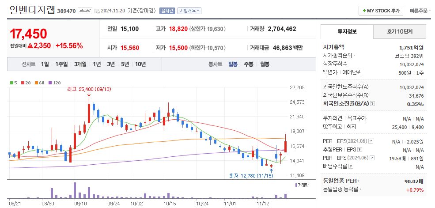This screenshot has width=435, height=208.
Task: Select the 1일 line chart period
Action: coord(45,64)
